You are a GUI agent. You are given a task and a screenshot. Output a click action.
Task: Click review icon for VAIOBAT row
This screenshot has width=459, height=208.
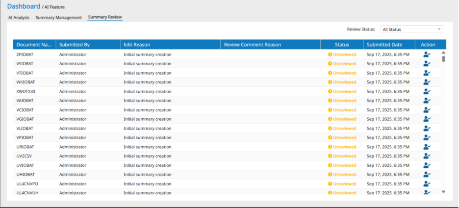coord(426,101)
